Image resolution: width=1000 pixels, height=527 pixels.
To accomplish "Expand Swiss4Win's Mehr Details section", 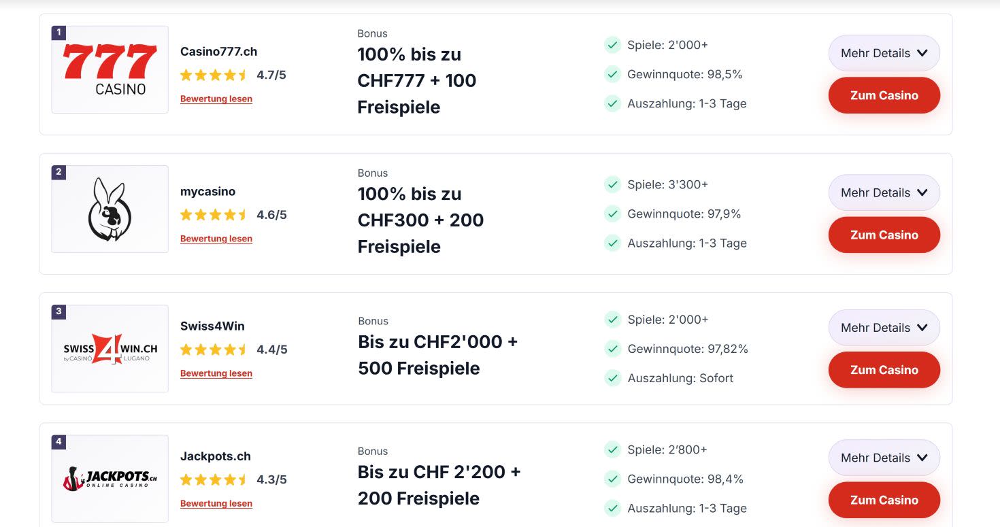I will 884,327.
